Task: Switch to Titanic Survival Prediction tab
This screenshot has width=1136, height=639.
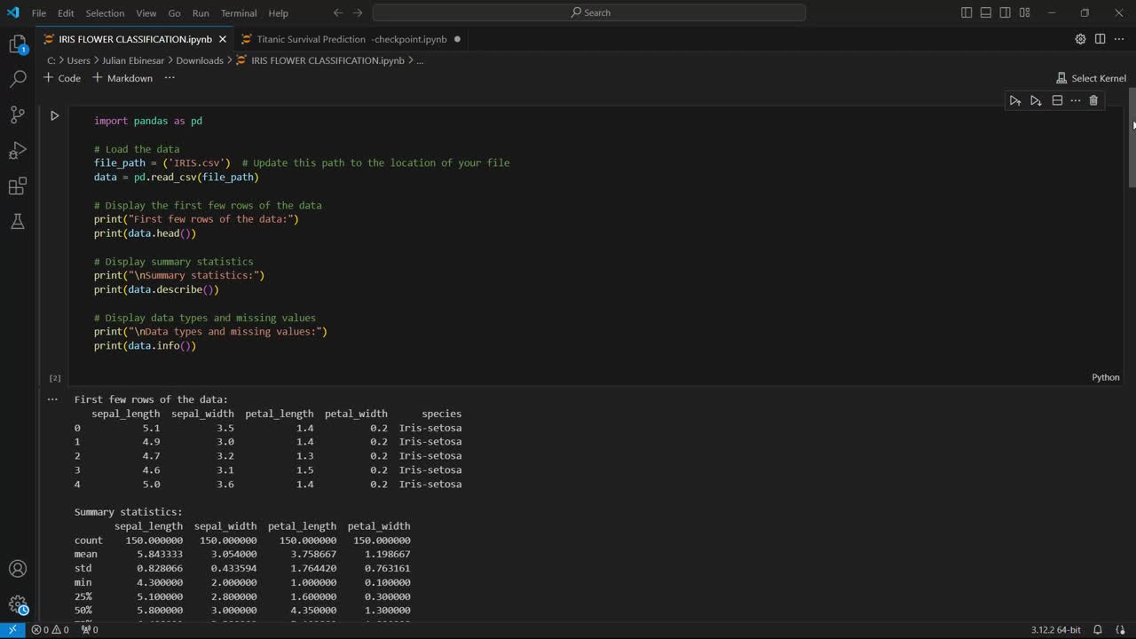Action: [351, 39]
